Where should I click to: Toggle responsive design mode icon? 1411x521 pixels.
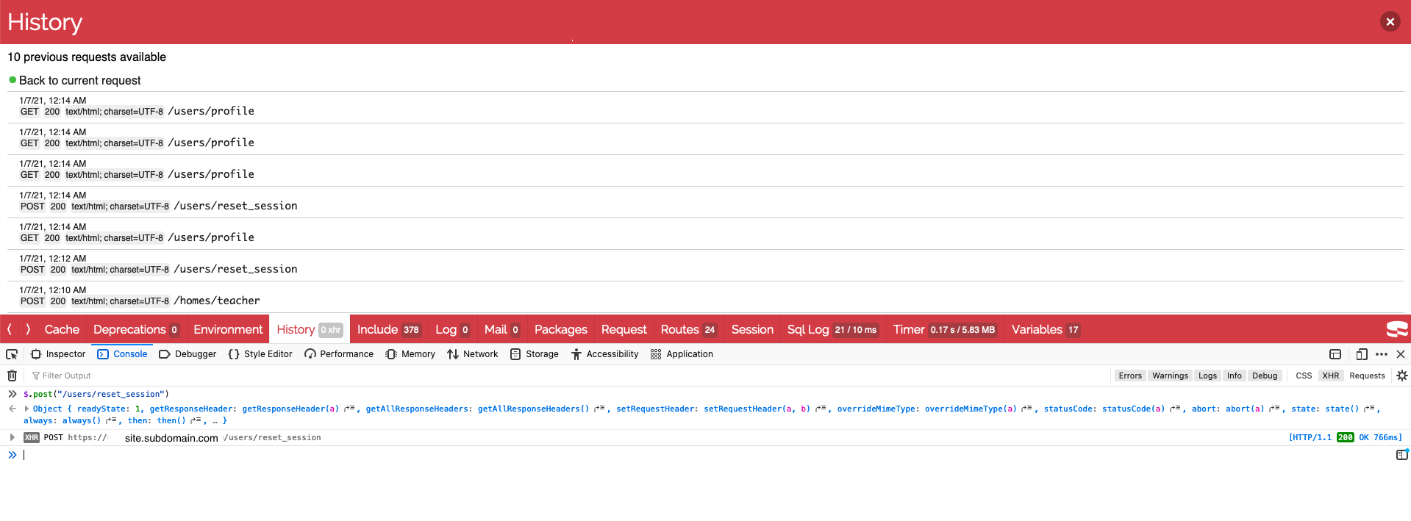1361,354
